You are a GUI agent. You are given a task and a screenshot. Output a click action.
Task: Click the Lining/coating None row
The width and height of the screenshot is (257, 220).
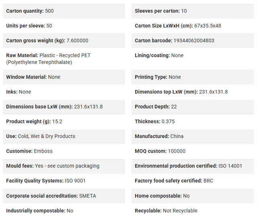pyautogui.click(x=193, y=59)
